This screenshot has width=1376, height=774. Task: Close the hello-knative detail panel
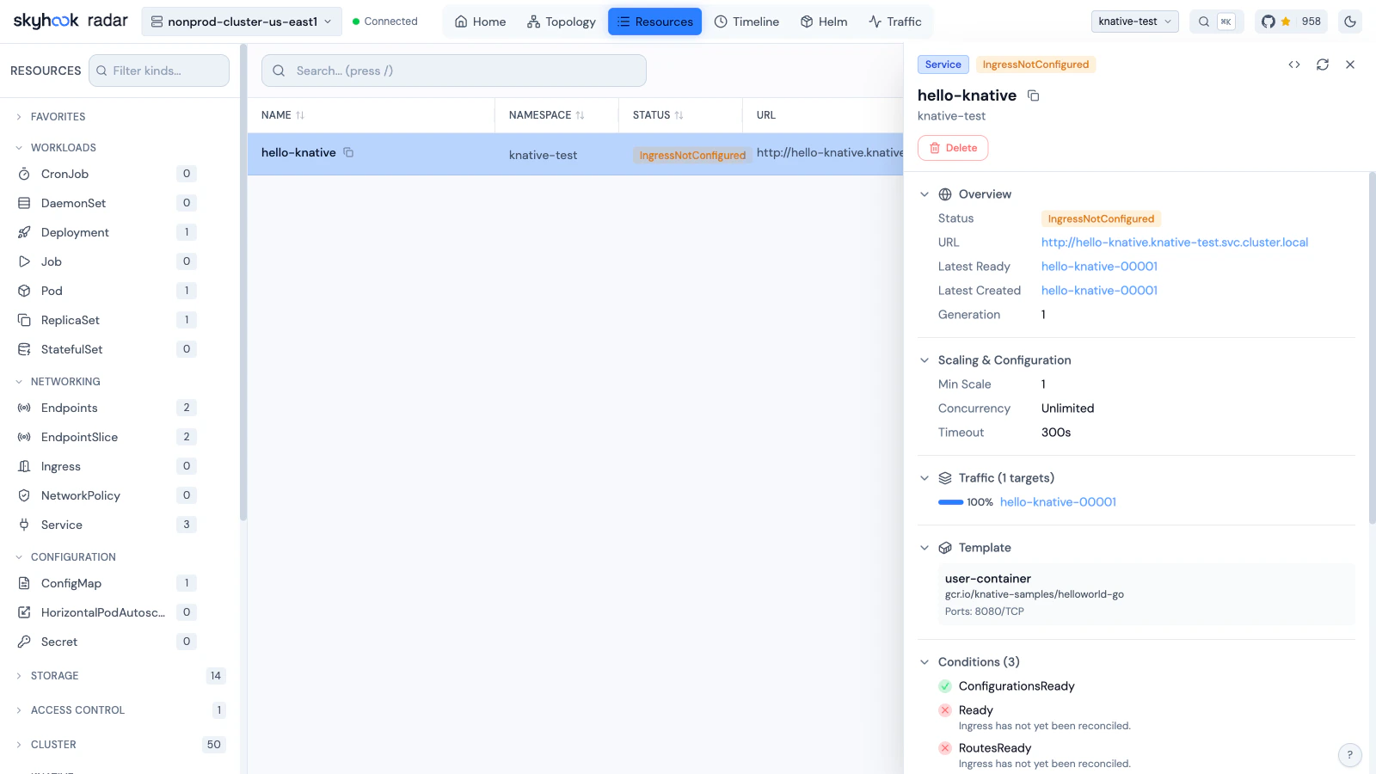[1350, 64]
